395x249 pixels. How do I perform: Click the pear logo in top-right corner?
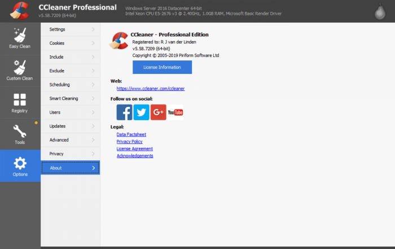(384, 10)
